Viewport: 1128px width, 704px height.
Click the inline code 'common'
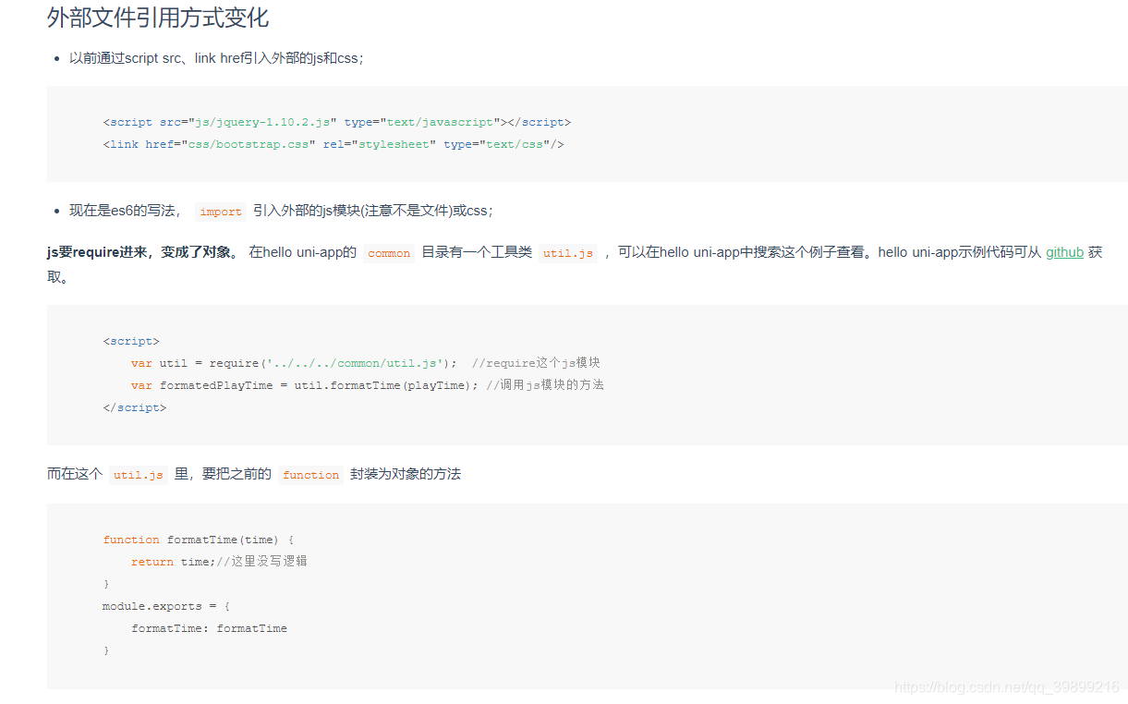point(389,253)
